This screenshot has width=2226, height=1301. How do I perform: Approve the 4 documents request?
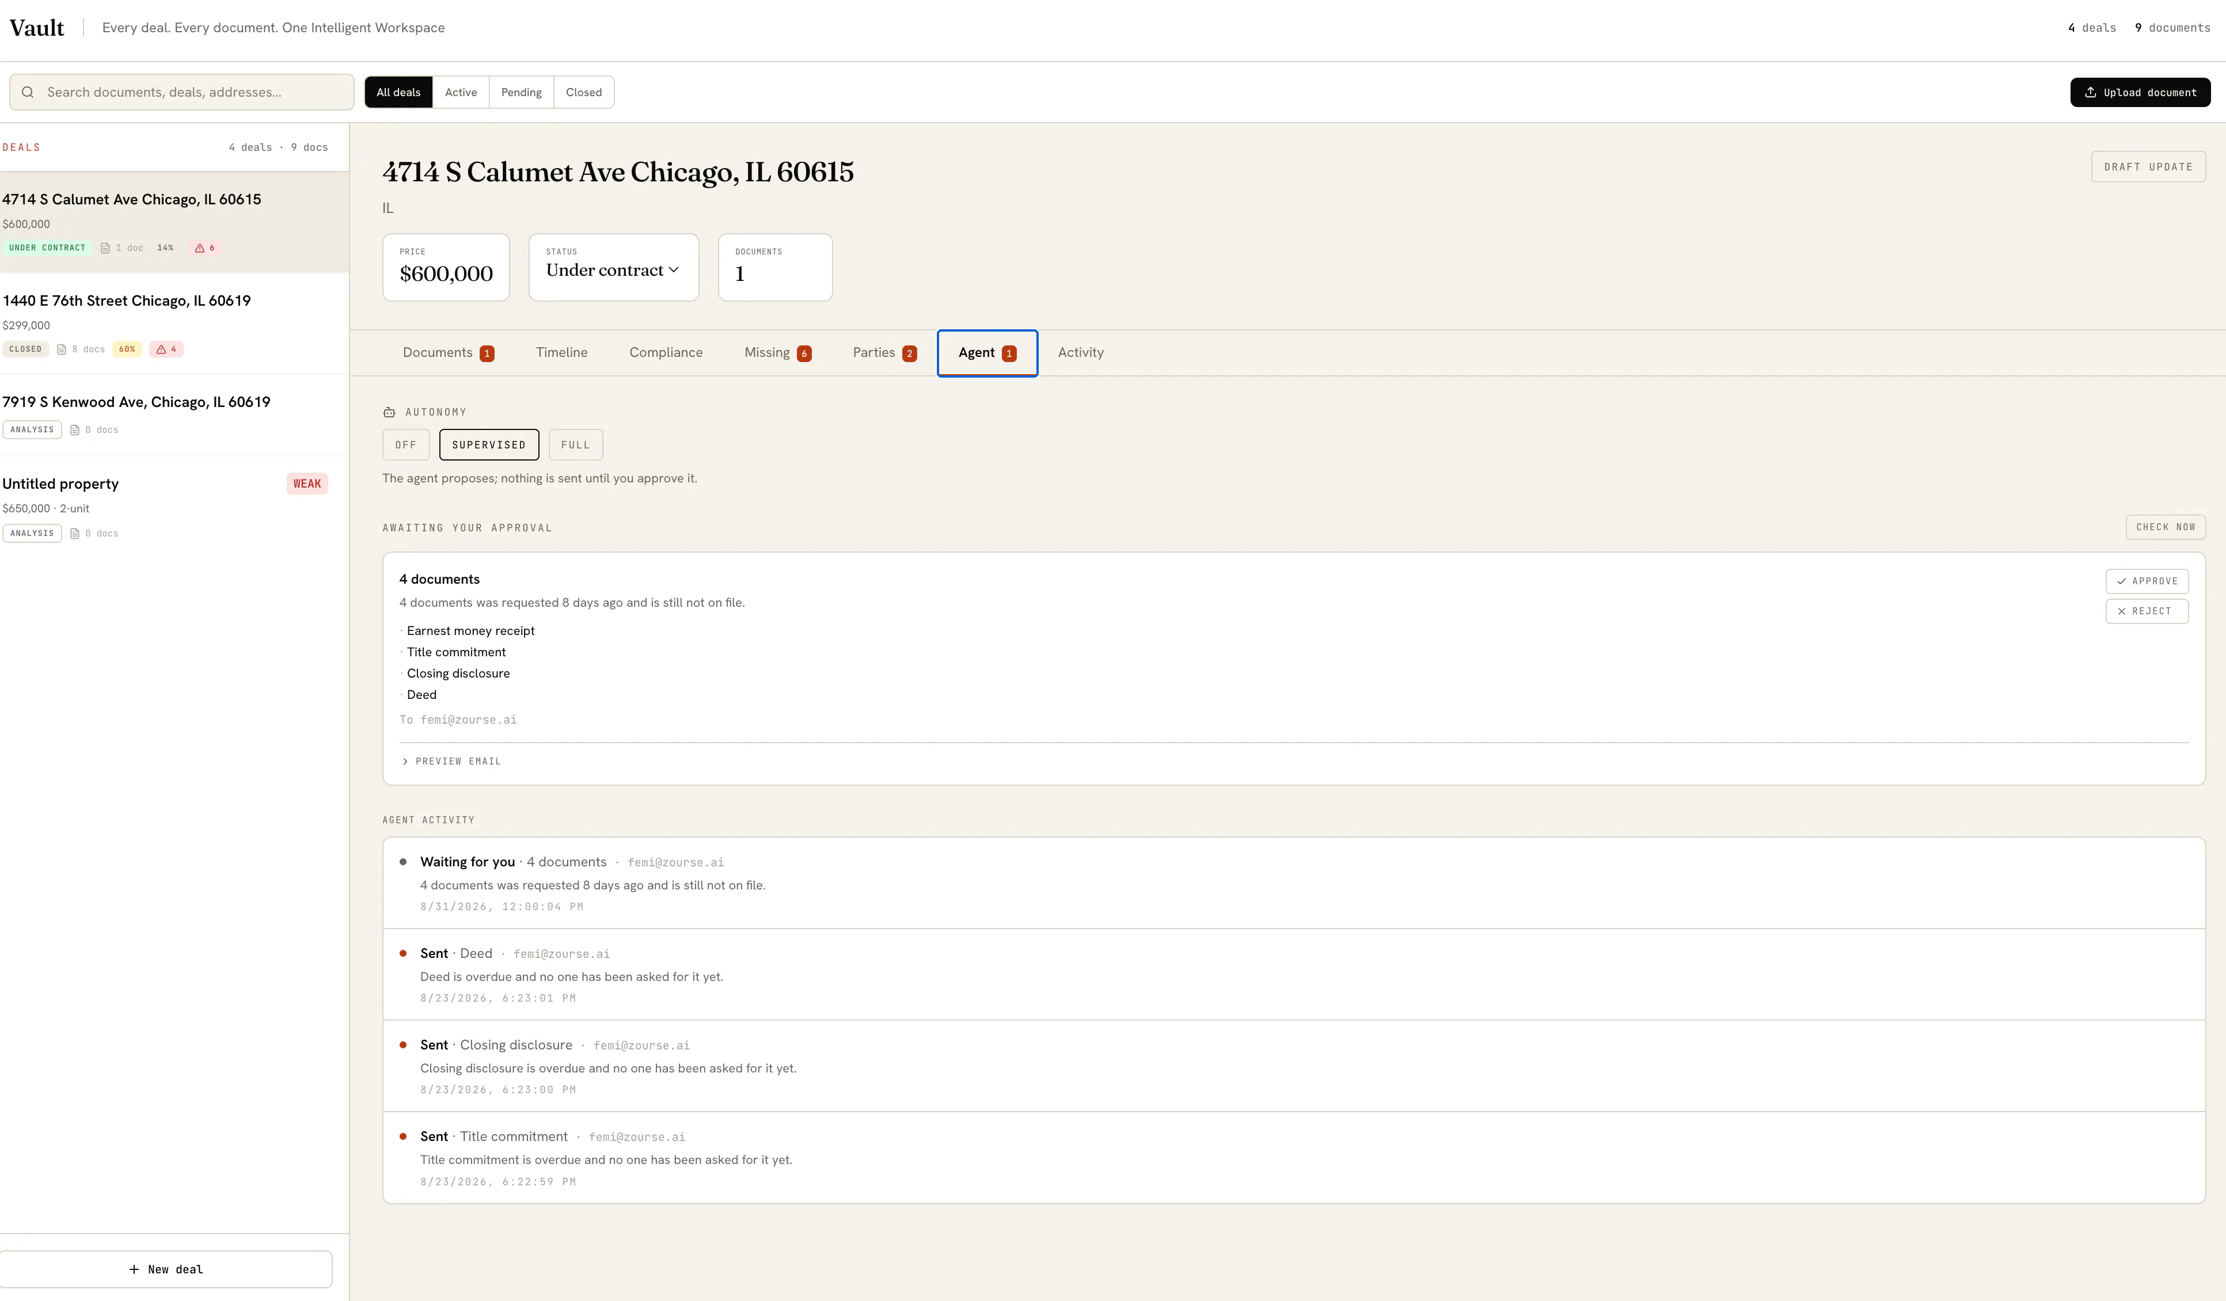[2147, 581]
